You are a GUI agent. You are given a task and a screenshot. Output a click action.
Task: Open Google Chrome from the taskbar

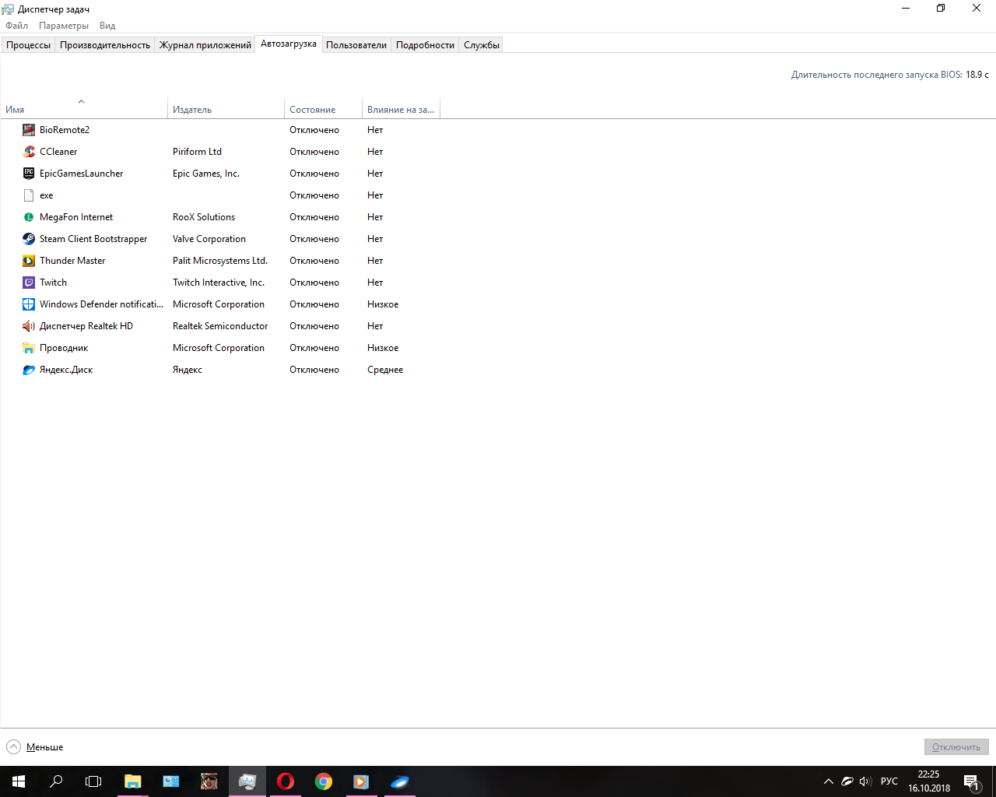point(324,781)
